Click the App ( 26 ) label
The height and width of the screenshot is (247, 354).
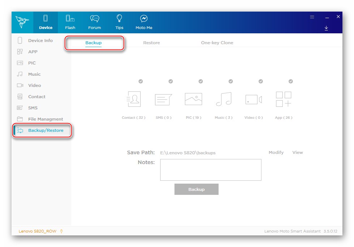[283, 118]
